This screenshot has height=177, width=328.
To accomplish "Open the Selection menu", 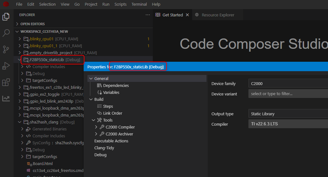I will (x=47, y=4).
